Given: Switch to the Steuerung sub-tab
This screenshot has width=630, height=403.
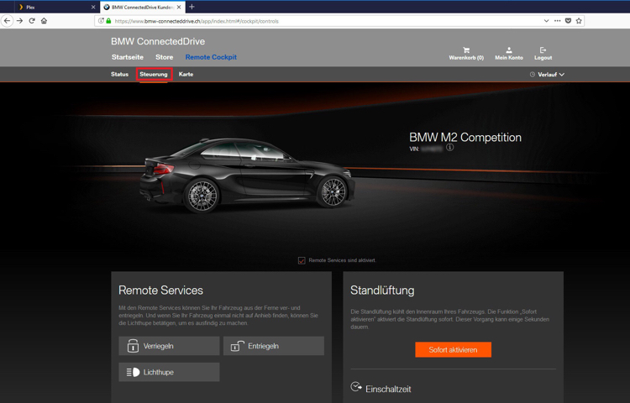Looking at the screenshot, I should [154, 74].
